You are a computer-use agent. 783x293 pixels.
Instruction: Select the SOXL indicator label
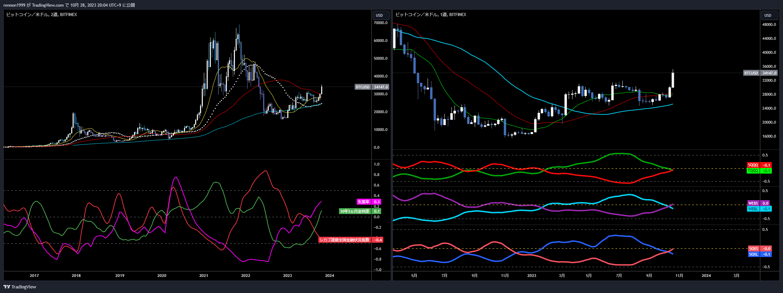coord(754,254)
